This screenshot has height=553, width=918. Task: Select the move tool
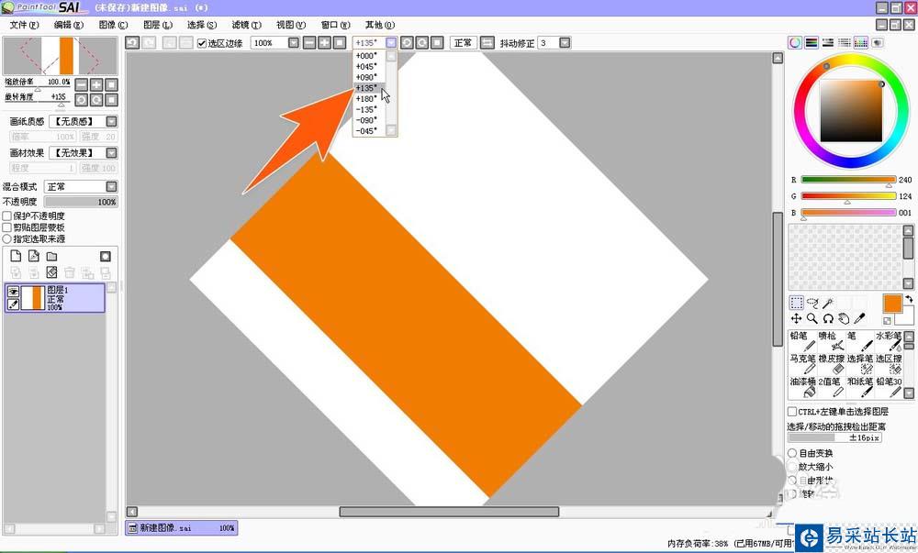796,318
